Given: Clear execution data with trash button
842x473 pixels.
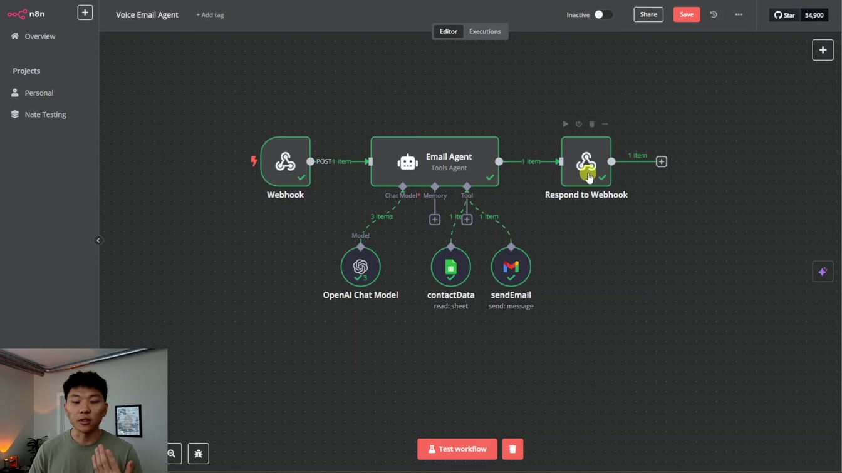Looking at the screenshot, I should [x=512, y=449].
